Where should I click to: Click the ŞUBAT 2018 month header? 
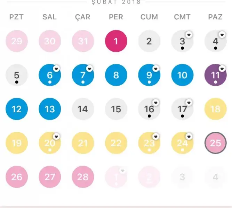(116, 2)
